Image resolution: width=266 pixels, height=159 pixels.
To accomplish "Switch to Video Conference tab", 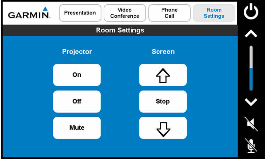I will tap(125, 13).
